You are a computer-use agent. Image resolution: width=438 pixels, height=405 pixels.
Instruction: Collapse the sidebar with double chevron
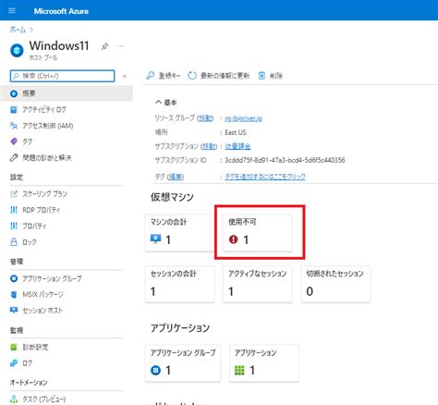coord(125,76)
